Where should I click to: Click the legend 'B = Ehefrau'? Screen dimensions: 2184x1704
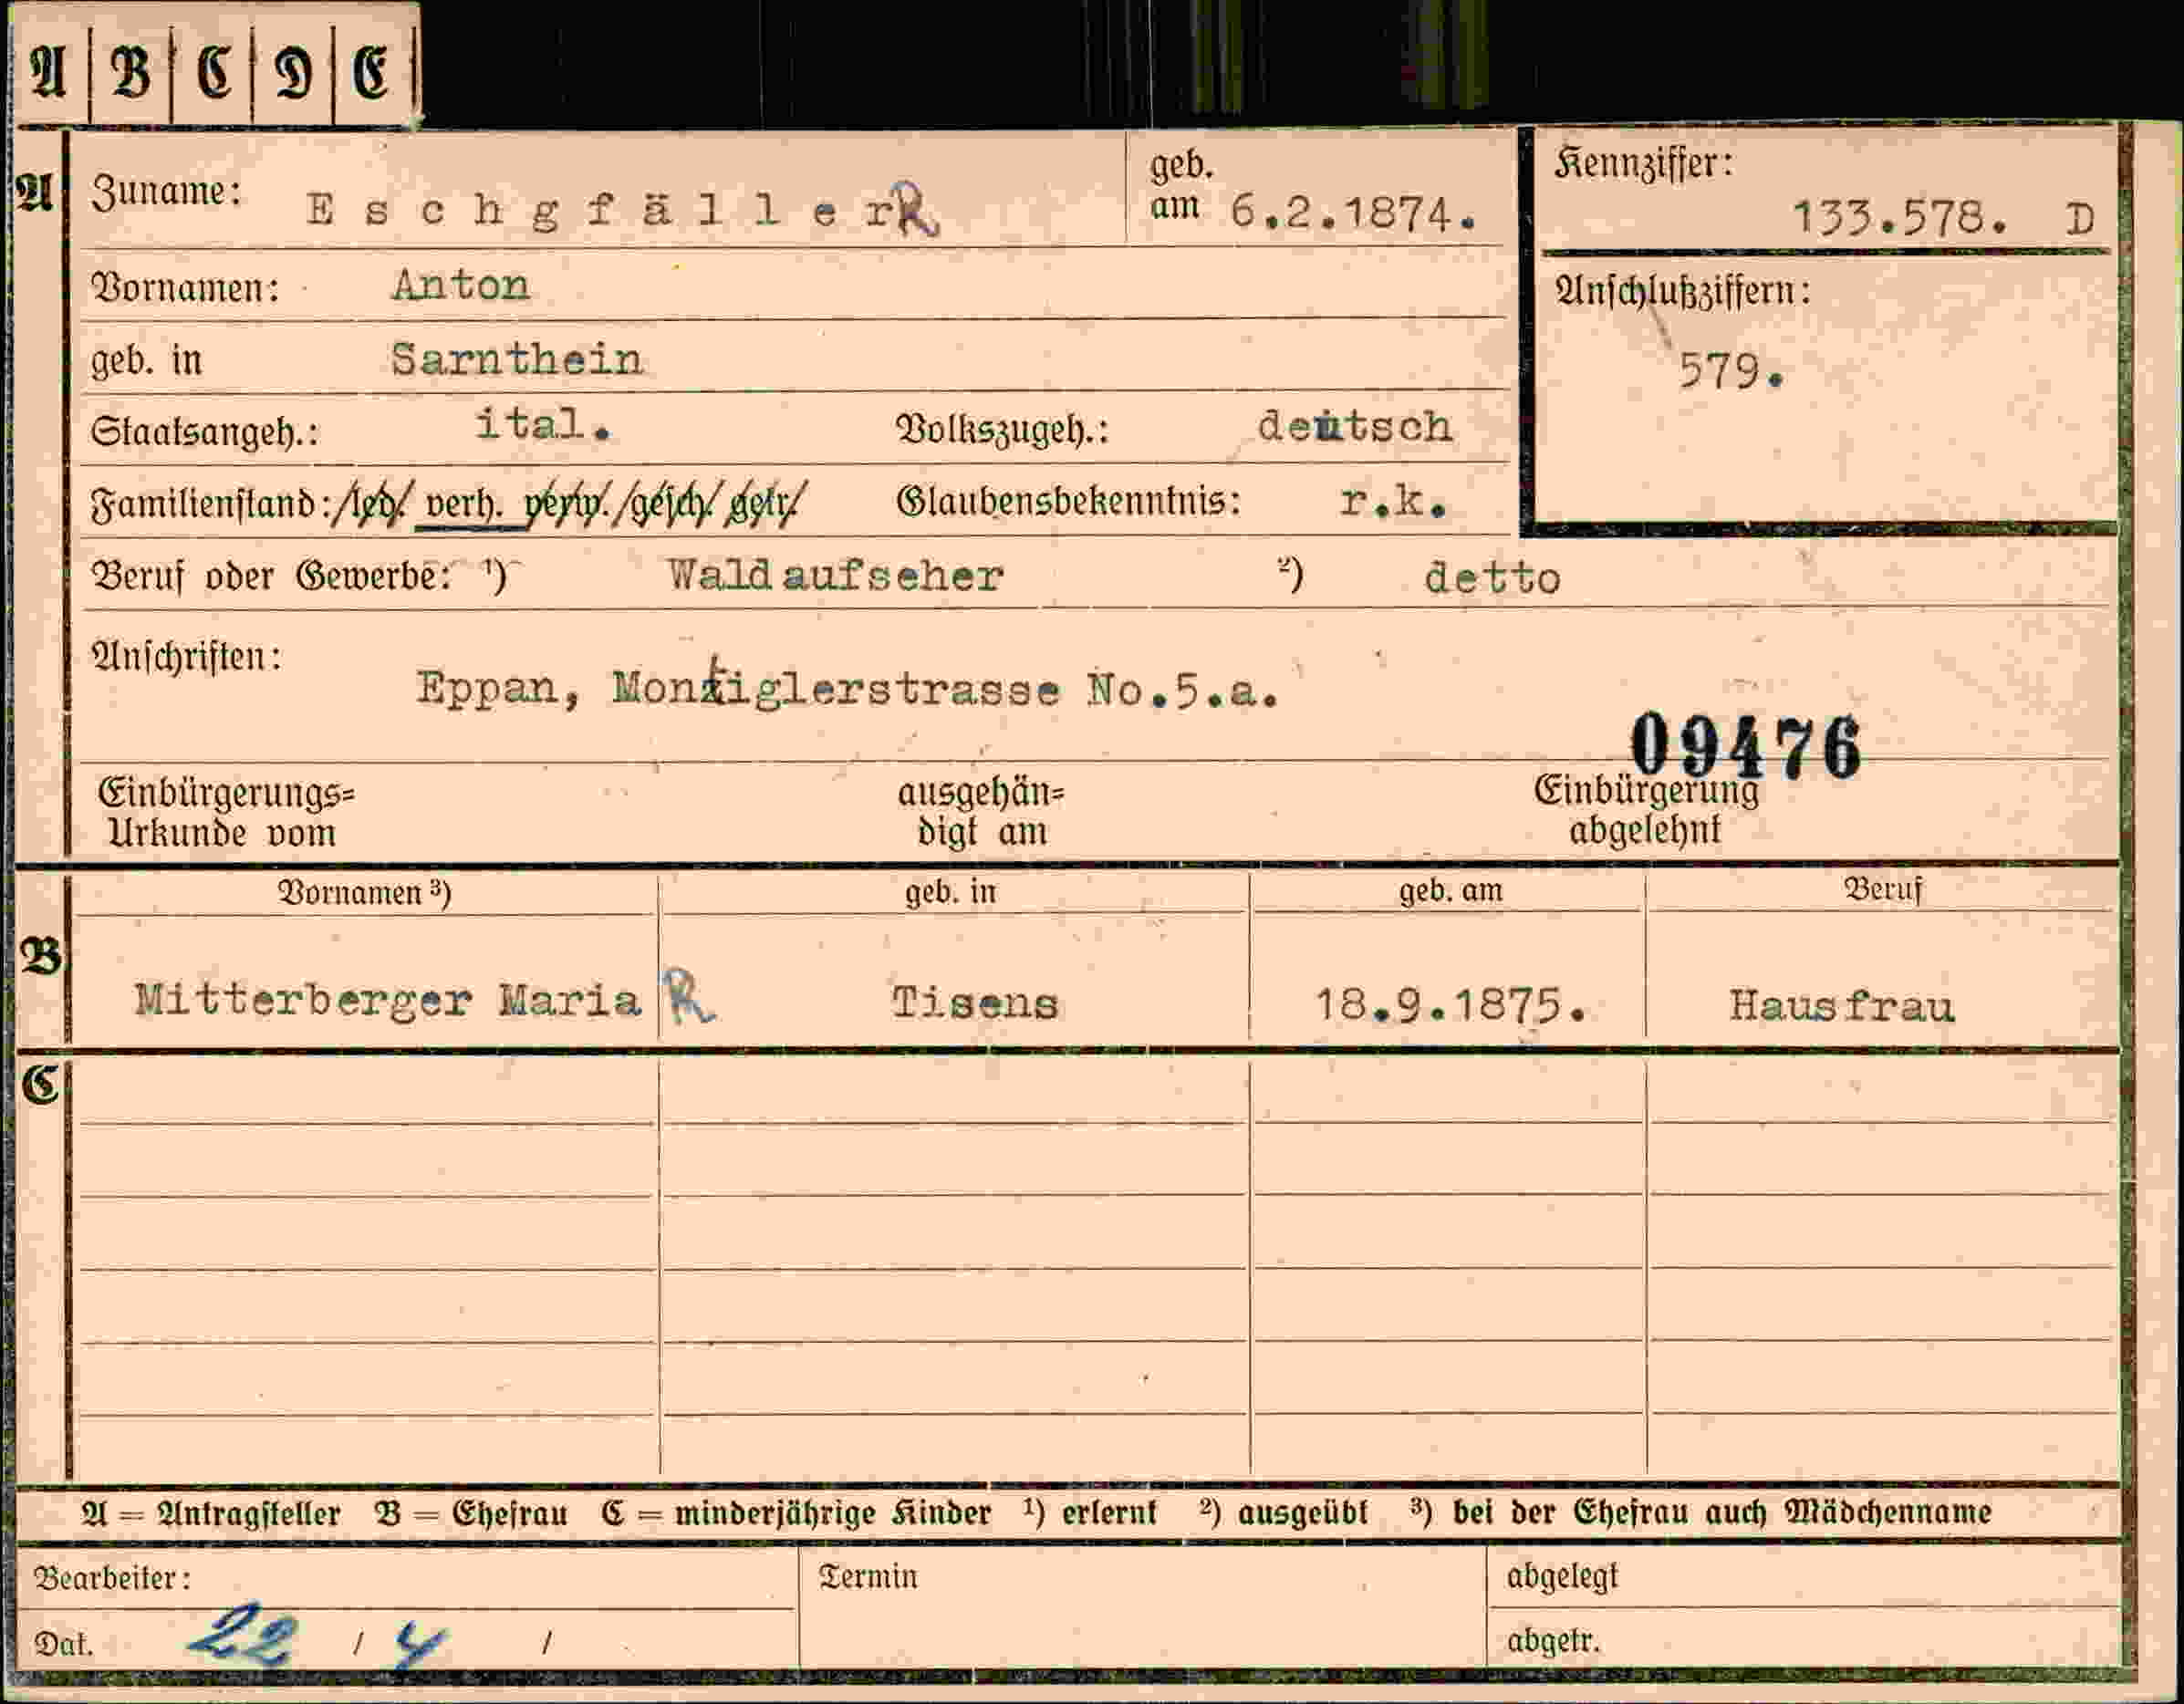pyautogui.click(x=472, y=1513)
